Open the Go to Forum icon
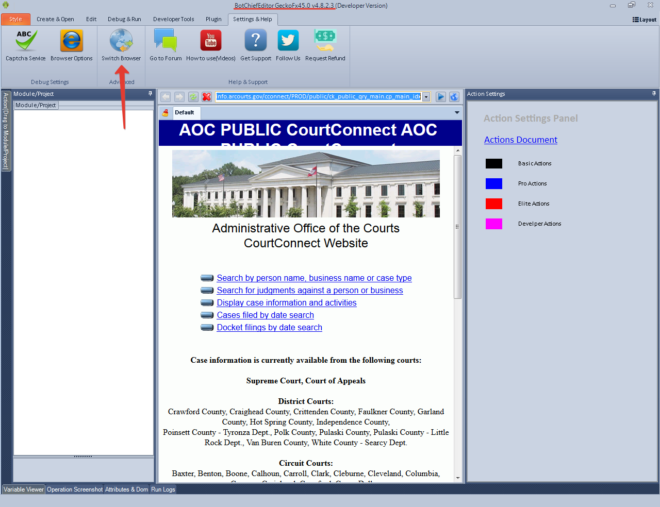This screenshot has width=660, height=507. click(166, 41)
